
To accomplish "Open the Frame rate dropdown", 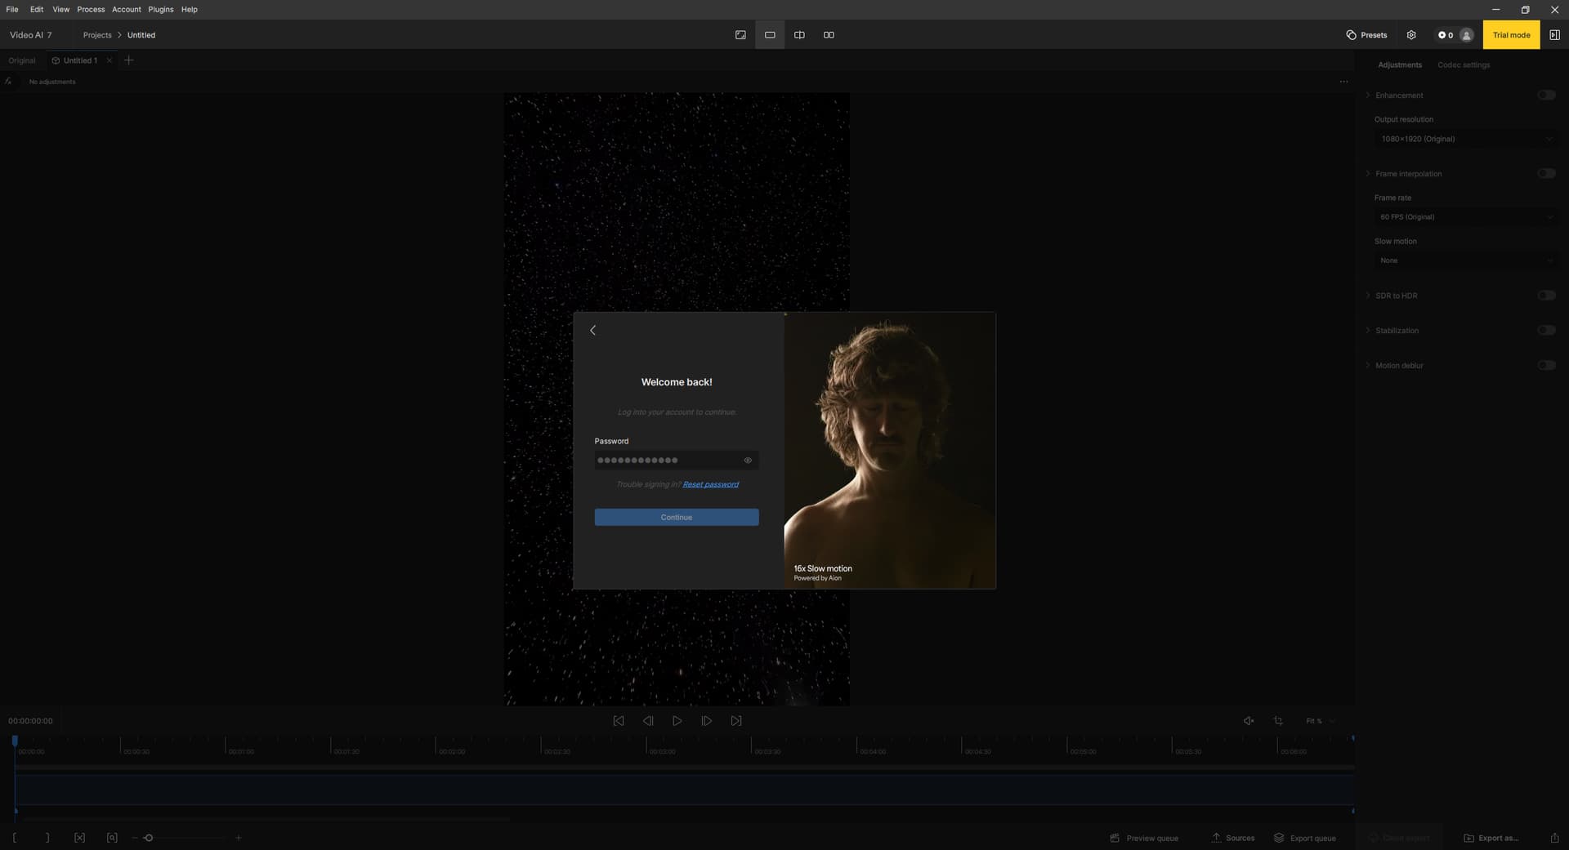I will 1465,217.
